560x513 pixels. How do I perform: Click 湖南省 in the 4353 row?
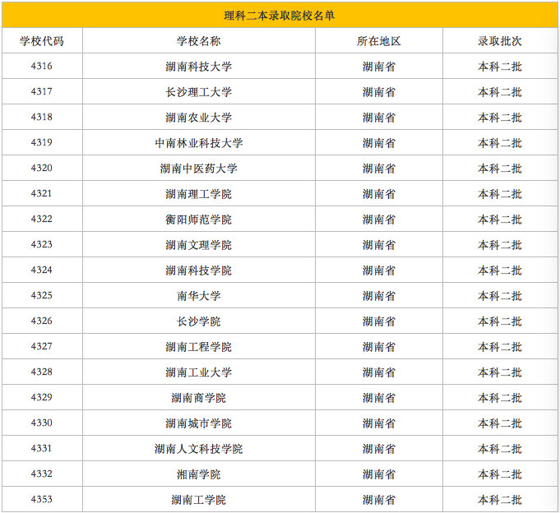378,500
